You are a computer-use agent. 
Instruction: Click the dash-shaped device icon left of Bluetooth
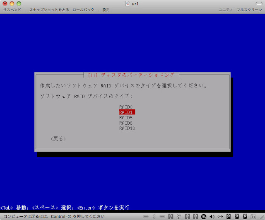coord(146,217)
